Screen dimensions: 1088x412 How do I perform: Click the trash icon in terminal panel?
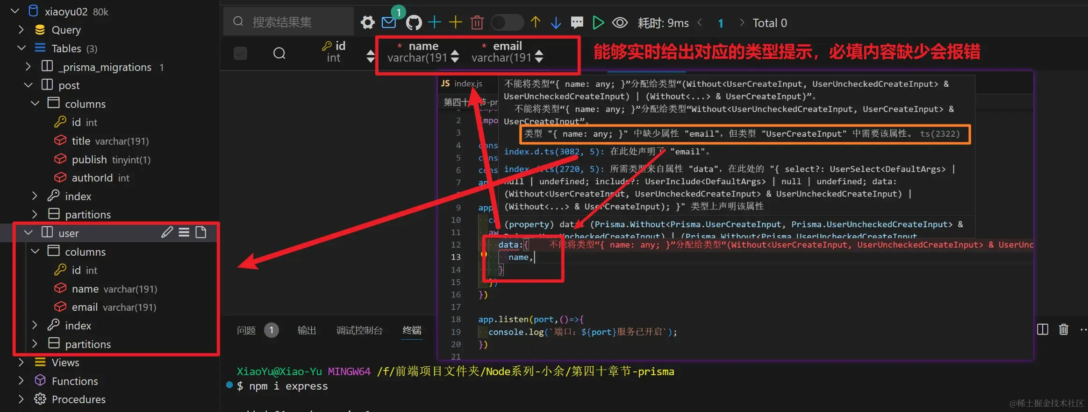tap(1064, 329)
